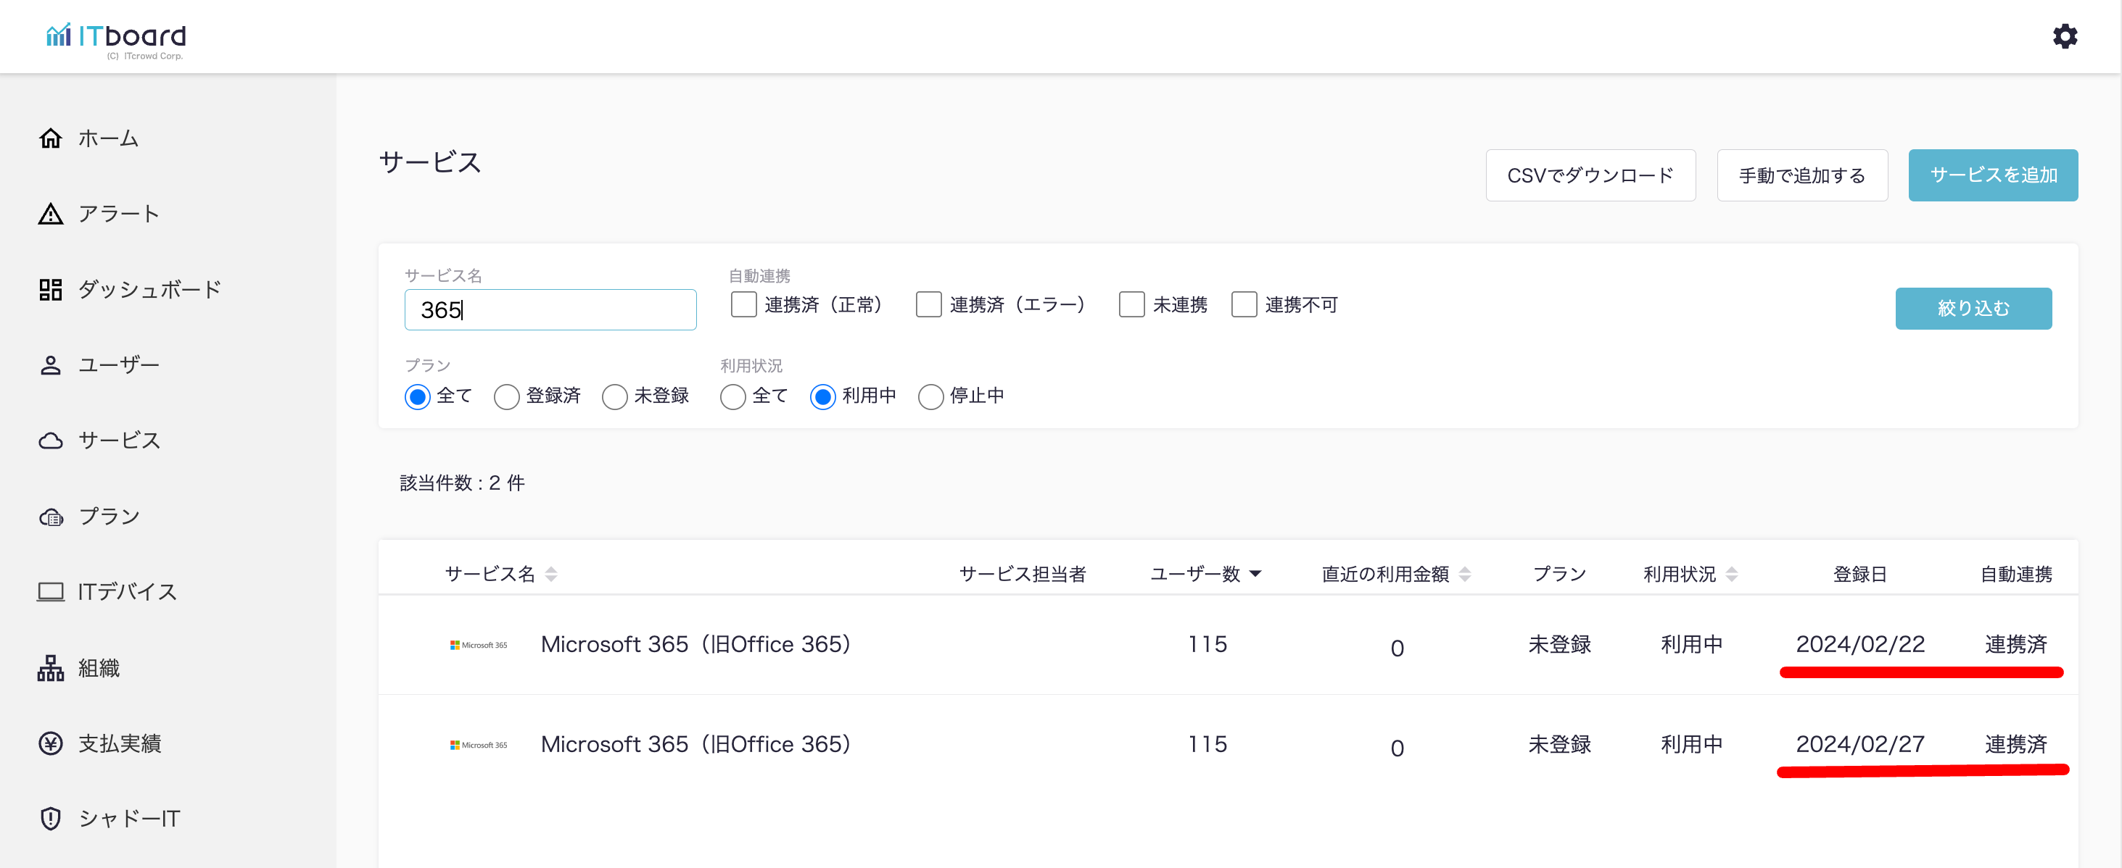Sort by ユーザー数 column arrow

pyautogui.click(x=1255, y=573)
